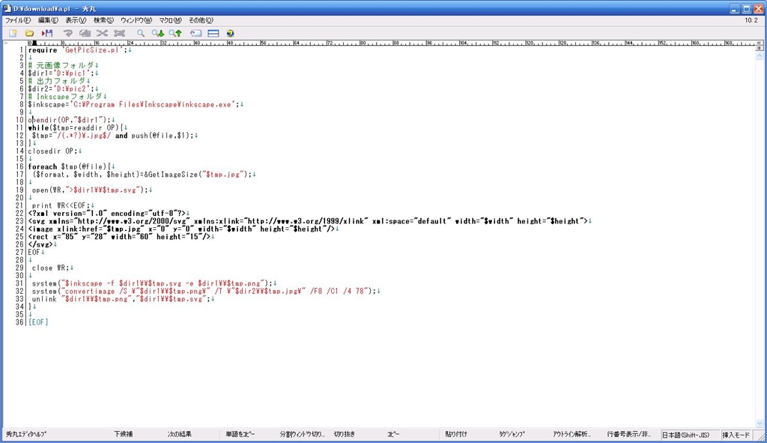The height and width of the screenshot is (443, 767).
Task: Open the 表示(V) menu
Action: 76,20
